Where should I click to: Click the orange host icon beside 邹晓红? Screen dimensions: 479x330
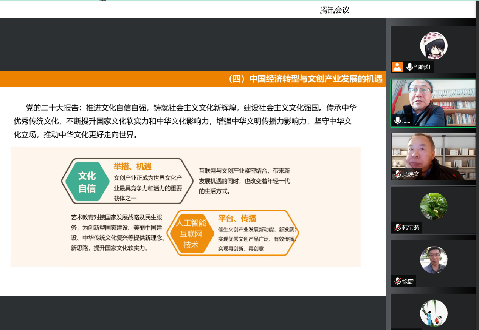tap(397, 67)
